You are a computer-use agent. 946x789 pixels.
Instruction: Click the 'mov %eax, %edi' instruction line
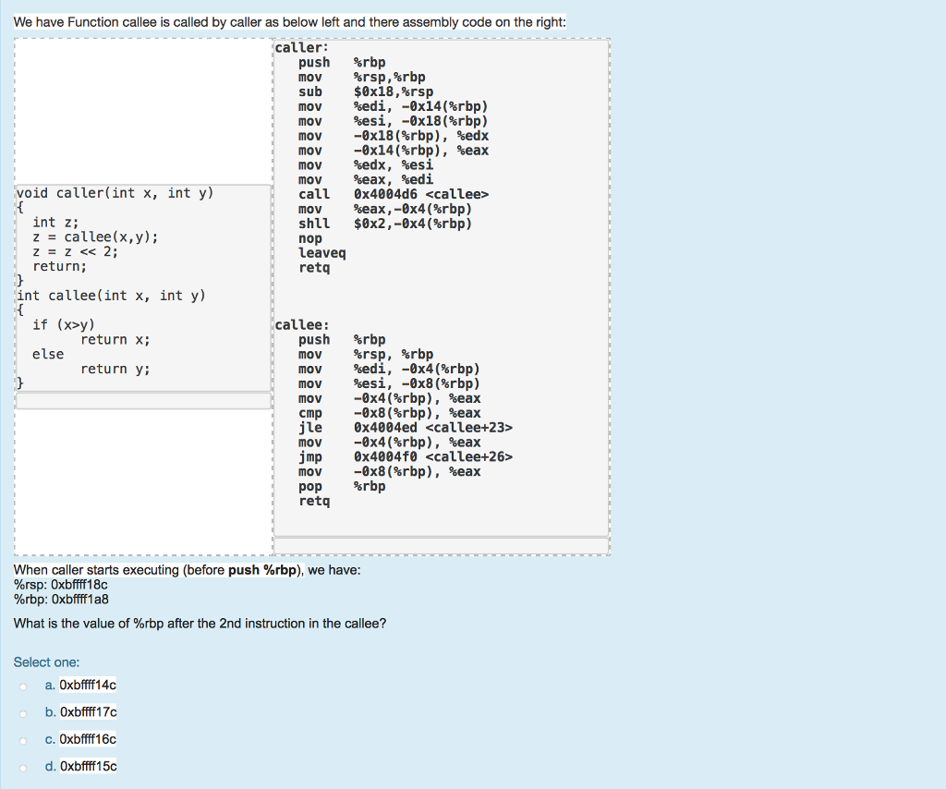click(366, 180)
